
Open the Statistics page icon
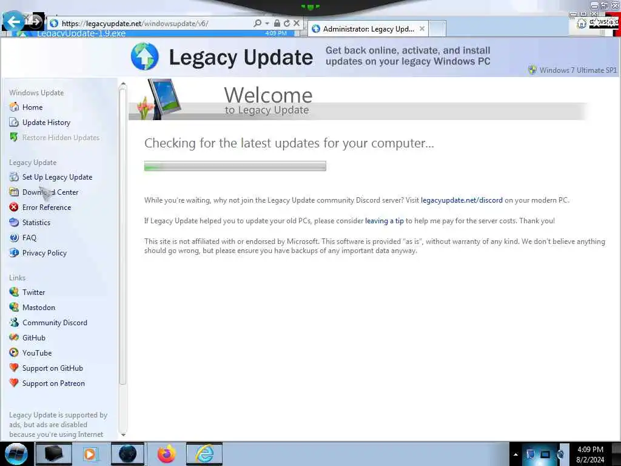[x=14, y=222]
